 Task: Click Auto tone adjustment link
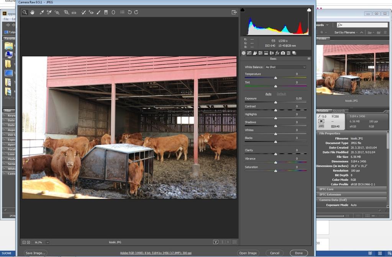click(x=268, y=94)
